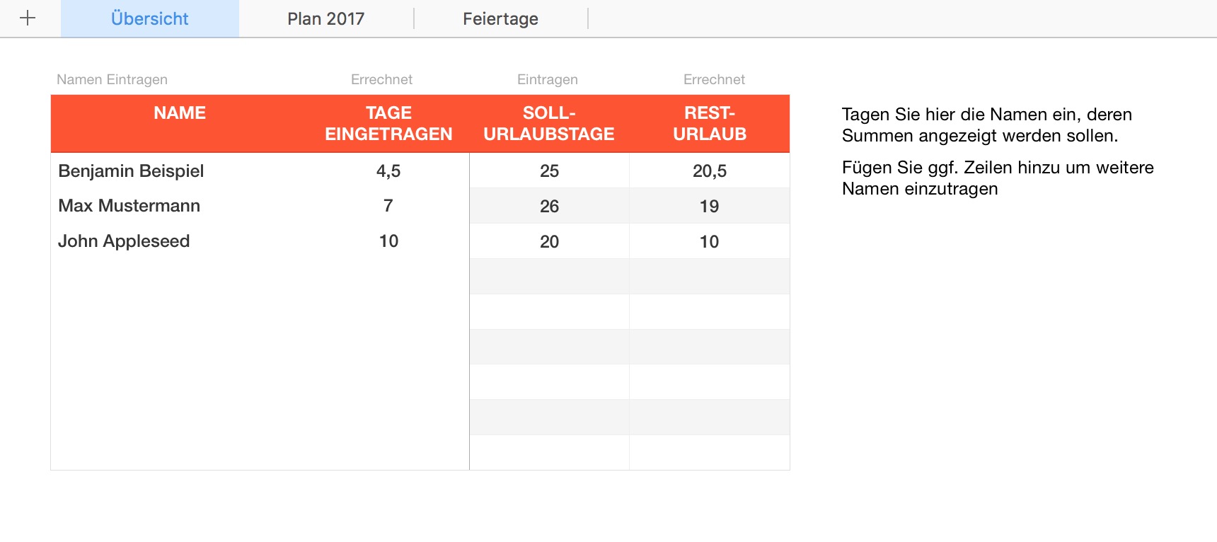This screenshot has width=1217, height=542.
Task: Select the Benjamin Beispiel name cell
Action: tap(131, 171)
